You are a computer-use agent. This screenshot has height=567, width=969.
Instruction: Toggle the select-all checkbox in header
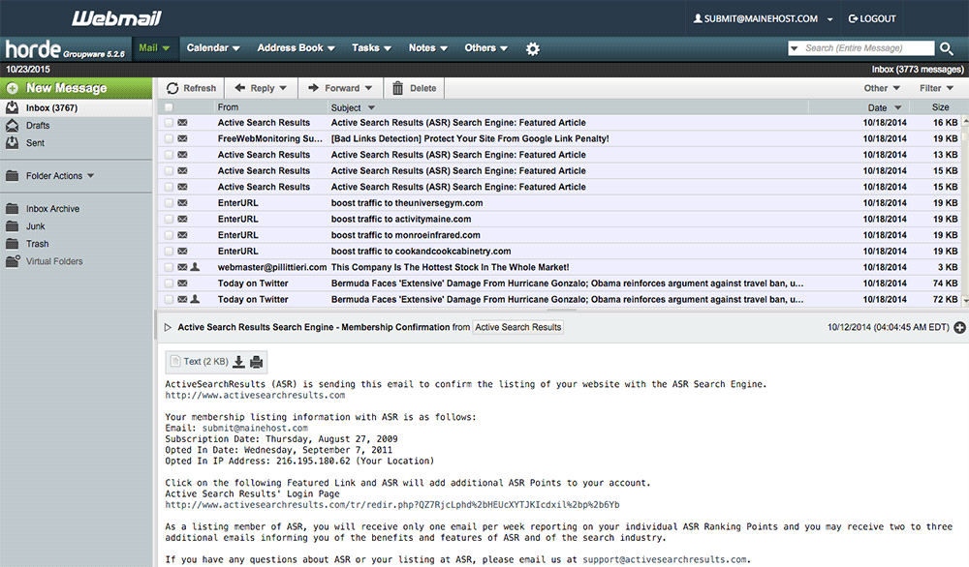169,107
